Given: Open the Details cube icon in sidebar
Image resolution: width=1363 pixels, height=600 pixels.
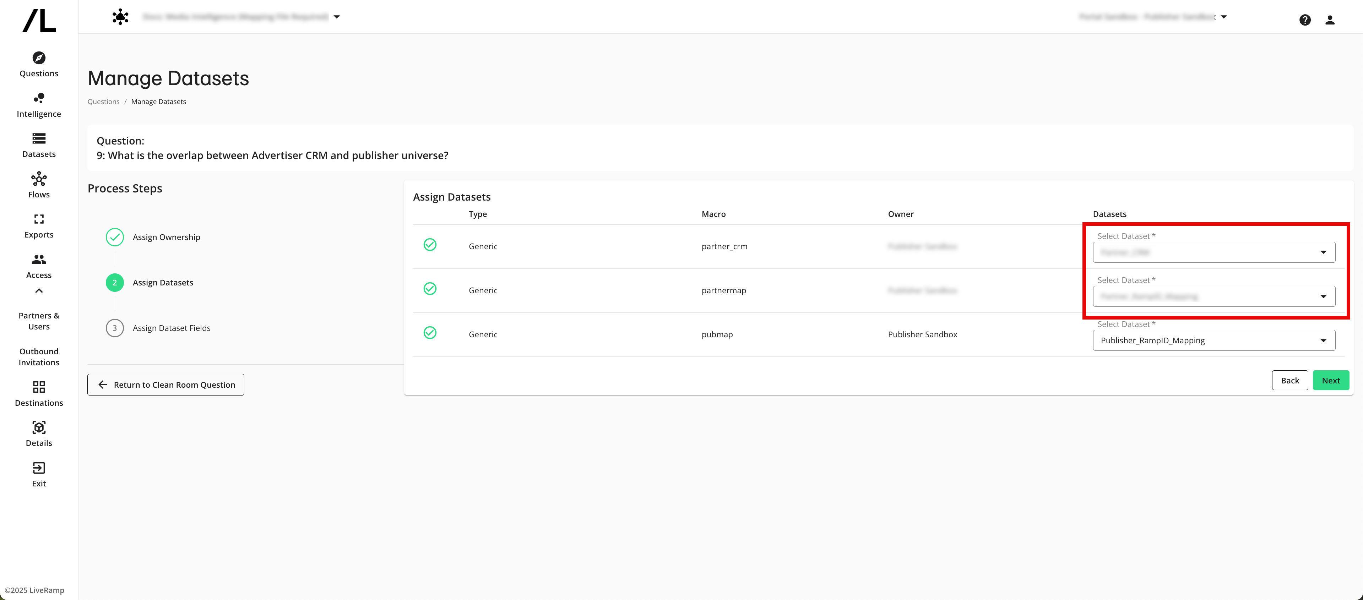Looking at the screenshot, I should [x=38, y=427].
